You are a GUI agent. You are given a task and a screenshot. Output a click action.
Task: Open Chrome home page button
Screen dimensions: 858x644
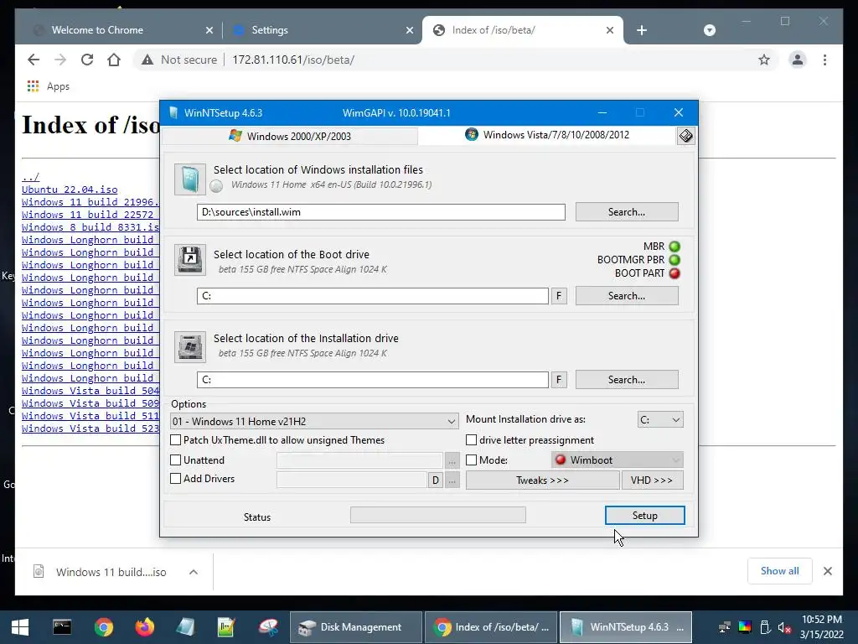114,60
